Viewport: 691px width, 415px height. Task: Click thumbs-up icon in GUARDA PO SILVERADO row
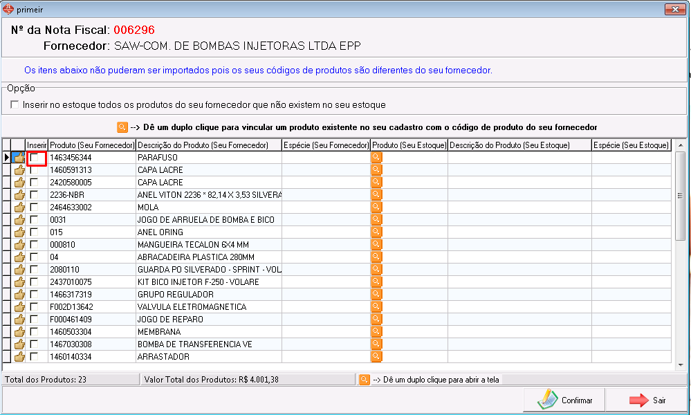pyautogui.click(x=19, y=269)
